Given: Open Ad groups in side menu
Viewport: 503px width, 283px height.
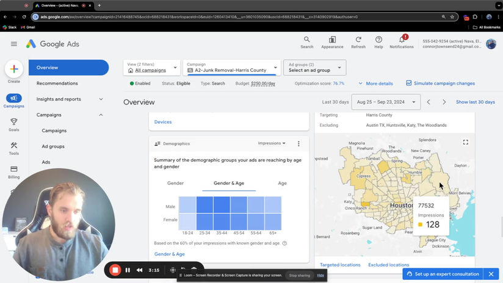Looking at the screenshot, I should [x=53, y=146].
